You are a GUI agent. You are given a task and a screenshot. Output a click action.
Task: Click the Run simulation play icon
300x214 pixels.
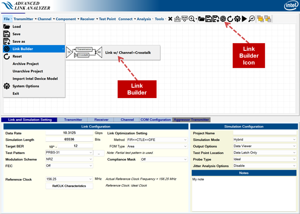[x=244, y=19]
